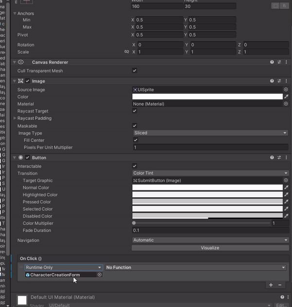
Task: Click Scale Y input field
Action: (213, 52)
